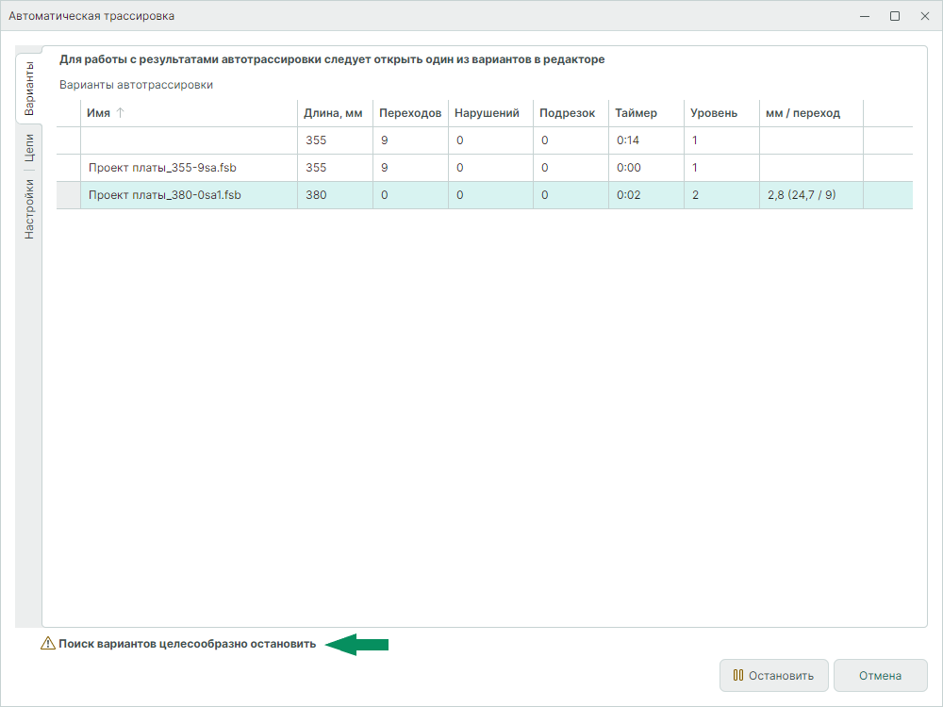Image resolution: width=943 pixels, height=707 pixels.
Task: Click the мм / переход column header
Action: pos(802,113)
